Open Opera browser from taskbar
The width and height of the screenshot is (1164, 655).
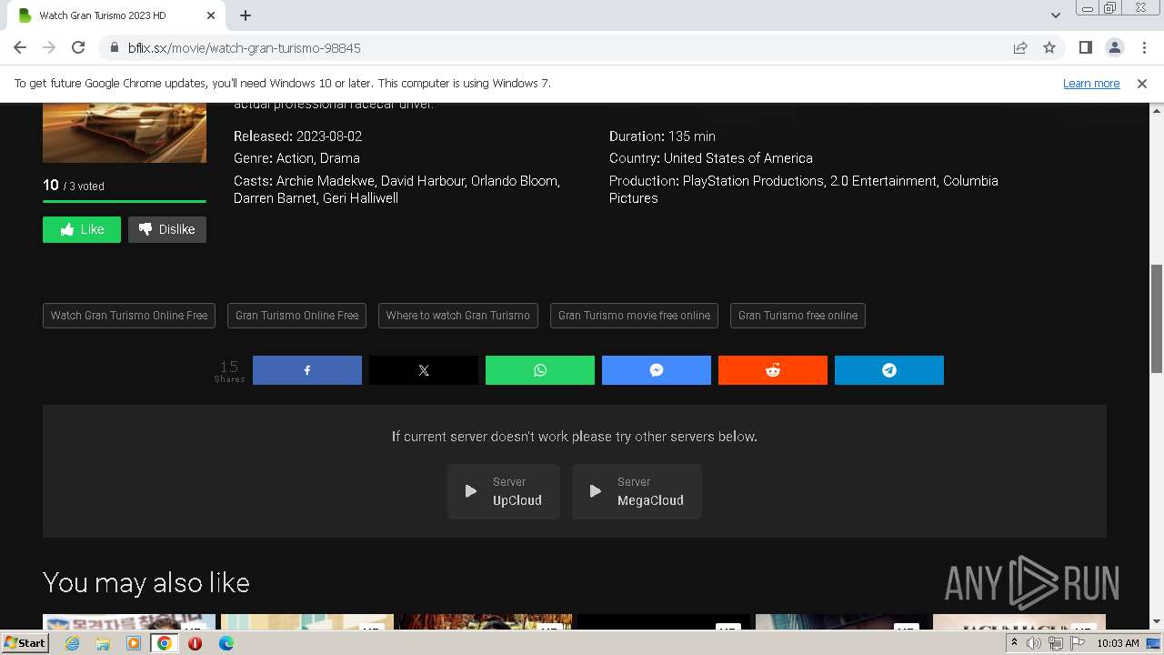pos(195,643)
